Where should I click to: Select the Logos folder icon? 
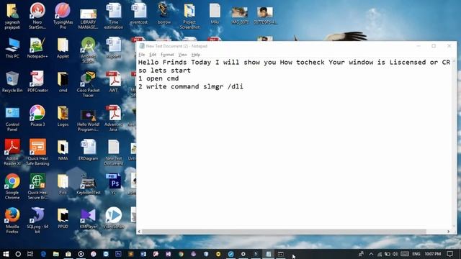(63, 117)
